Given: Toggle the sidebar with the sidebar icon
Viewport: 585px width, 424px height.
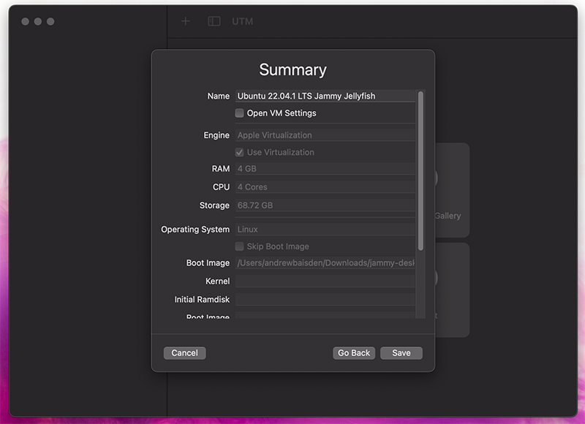Looking at the screenshot, I should coord(213,21).
